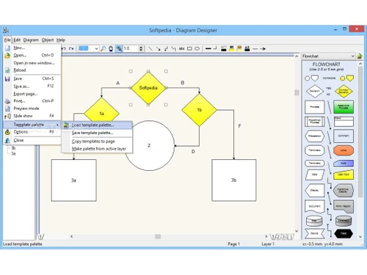This screenshot has width=367, height=275.
Task: Select the plain line drawing tool
Action: tap(150, 48)
